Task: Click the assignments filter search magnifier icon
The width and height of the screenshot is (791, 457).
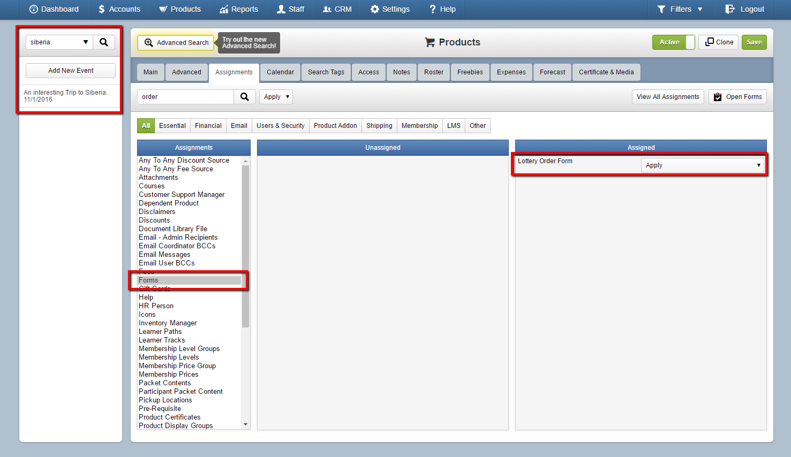Action: click(x=244, y=97)
